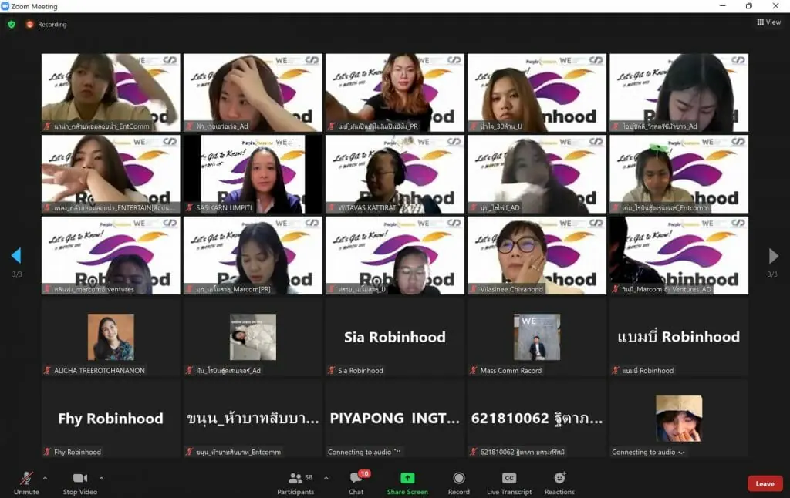Image resolution: width=790 pixels, height=498 pixels.
Task: Select the Sia Robinhood participant tile
Action: coord(395,338)
